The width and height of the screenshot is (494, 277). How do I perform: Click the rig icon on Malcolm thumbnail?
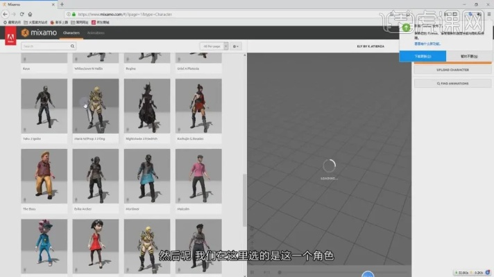point(179,199)
